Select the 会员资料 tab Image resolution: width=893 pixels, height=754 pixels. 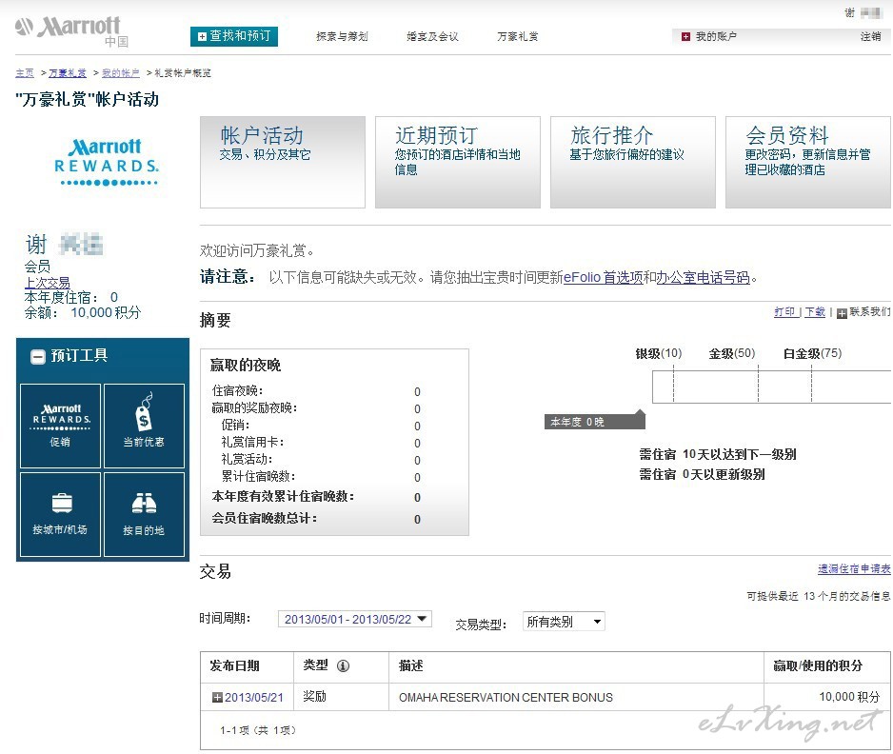(808, 162)
